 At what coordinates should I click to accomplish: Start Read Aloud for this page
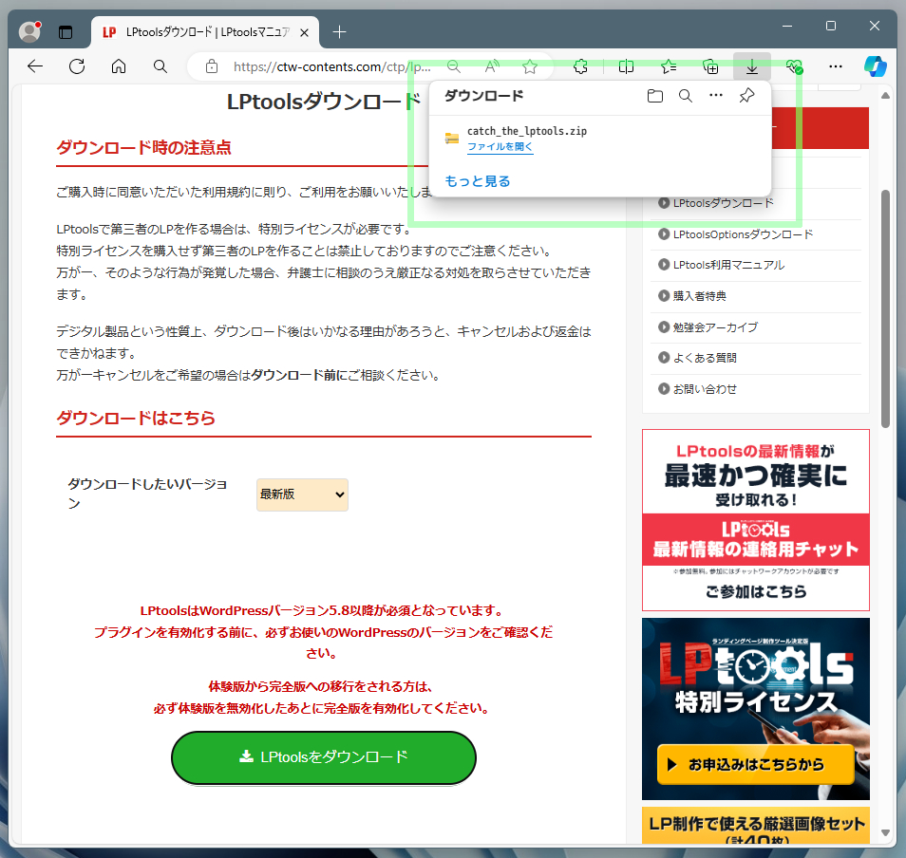[x=492, y=66]
